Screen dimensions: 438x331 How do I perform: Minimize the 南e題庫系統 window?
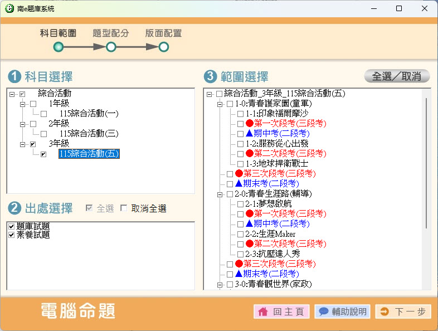(x=374, y=8)
